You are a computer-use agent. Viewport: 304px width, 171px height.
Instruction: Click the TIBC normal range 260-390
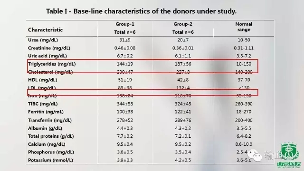244,104
